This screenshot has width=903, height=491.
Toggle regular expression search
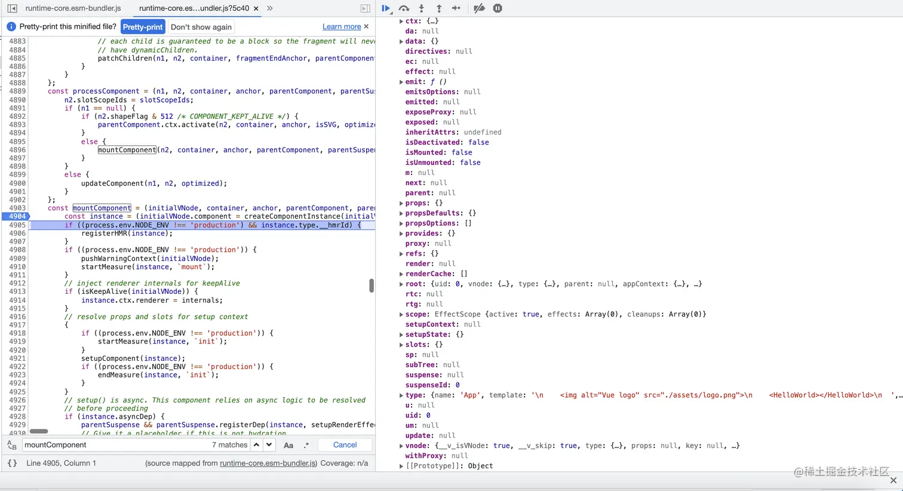coord(306,445)
